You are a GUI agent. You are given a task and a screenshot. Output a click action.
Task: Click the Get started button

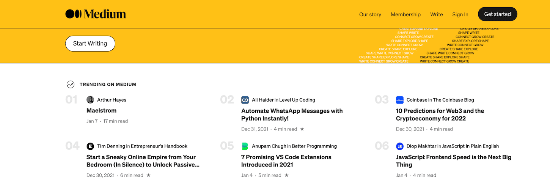pos(498,14)
